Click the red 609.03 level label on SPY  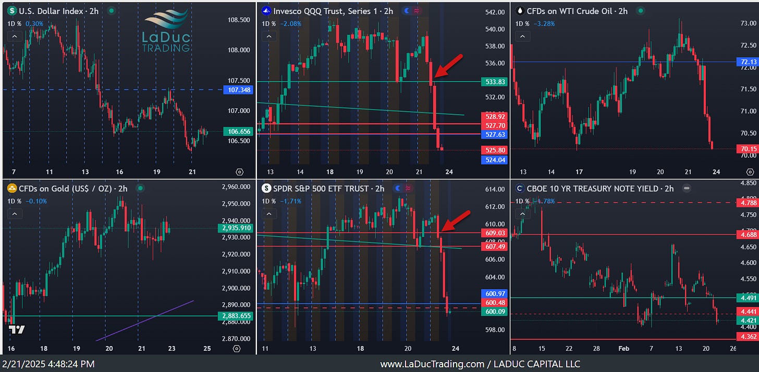pos(494,233)
